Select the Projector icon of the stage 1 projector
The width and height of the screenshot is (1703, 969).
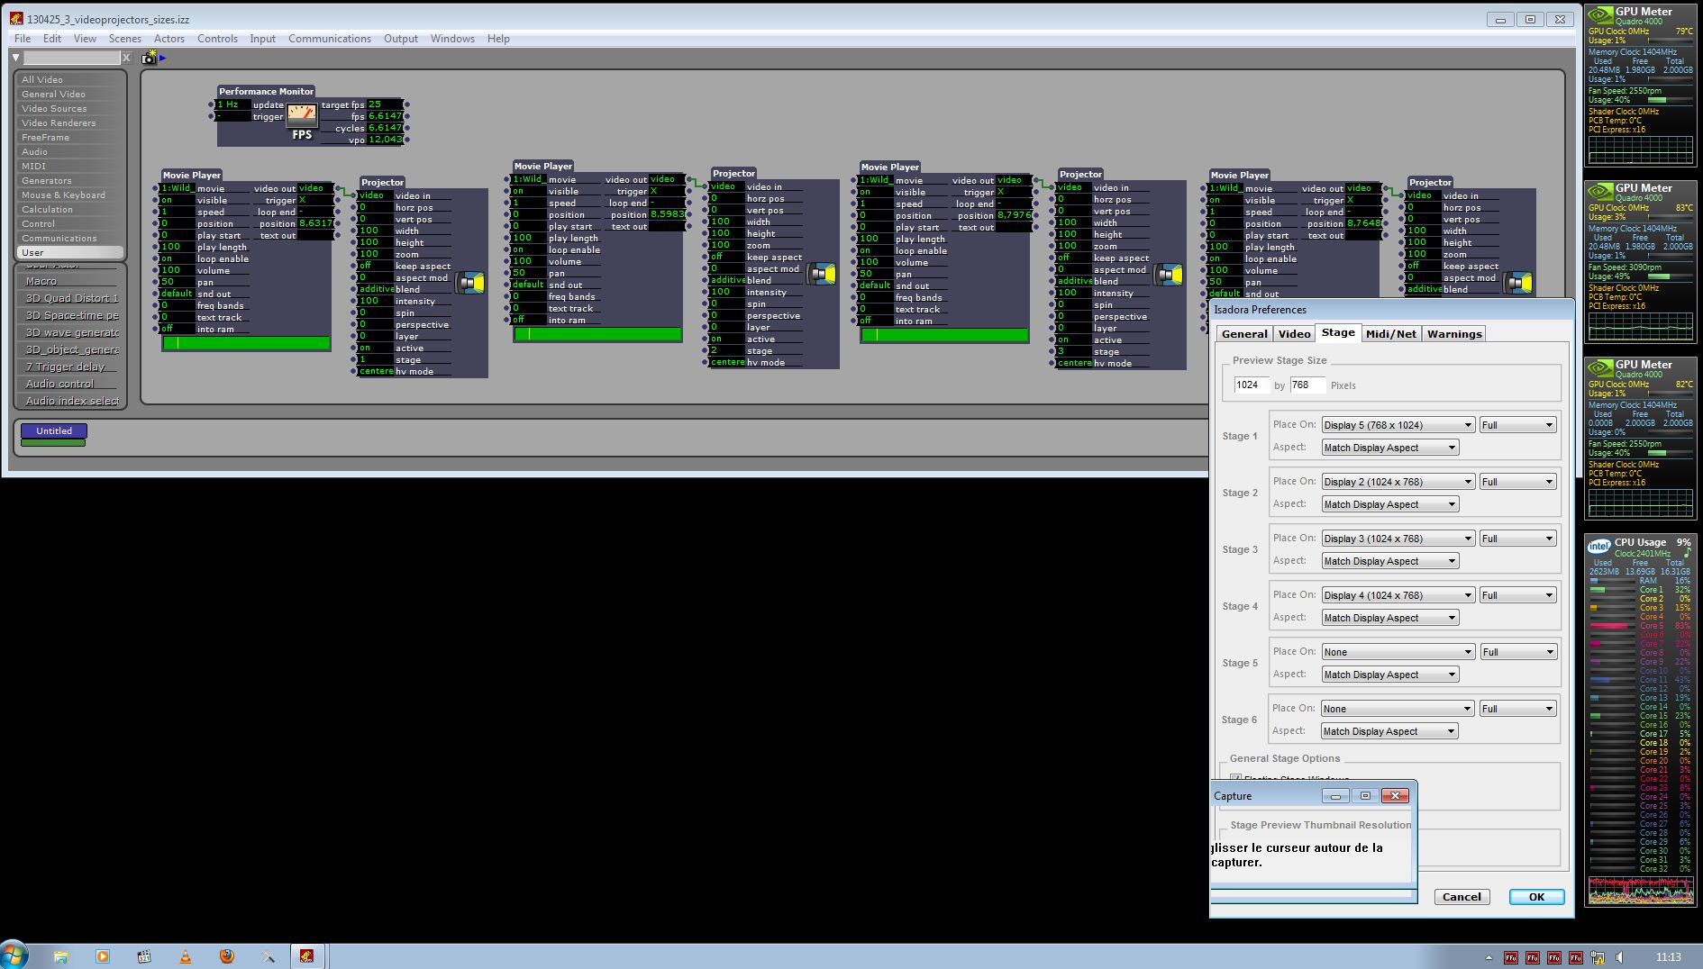470,283
